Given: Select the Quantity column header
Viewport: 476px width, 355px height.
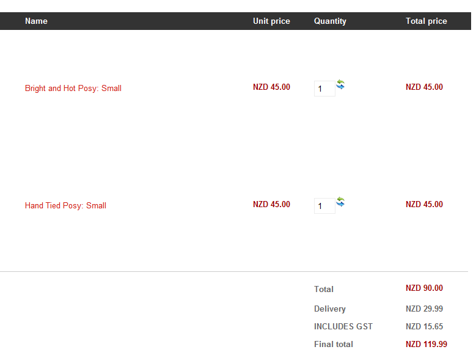Looking at the screenshot, I should coord(330,21).
